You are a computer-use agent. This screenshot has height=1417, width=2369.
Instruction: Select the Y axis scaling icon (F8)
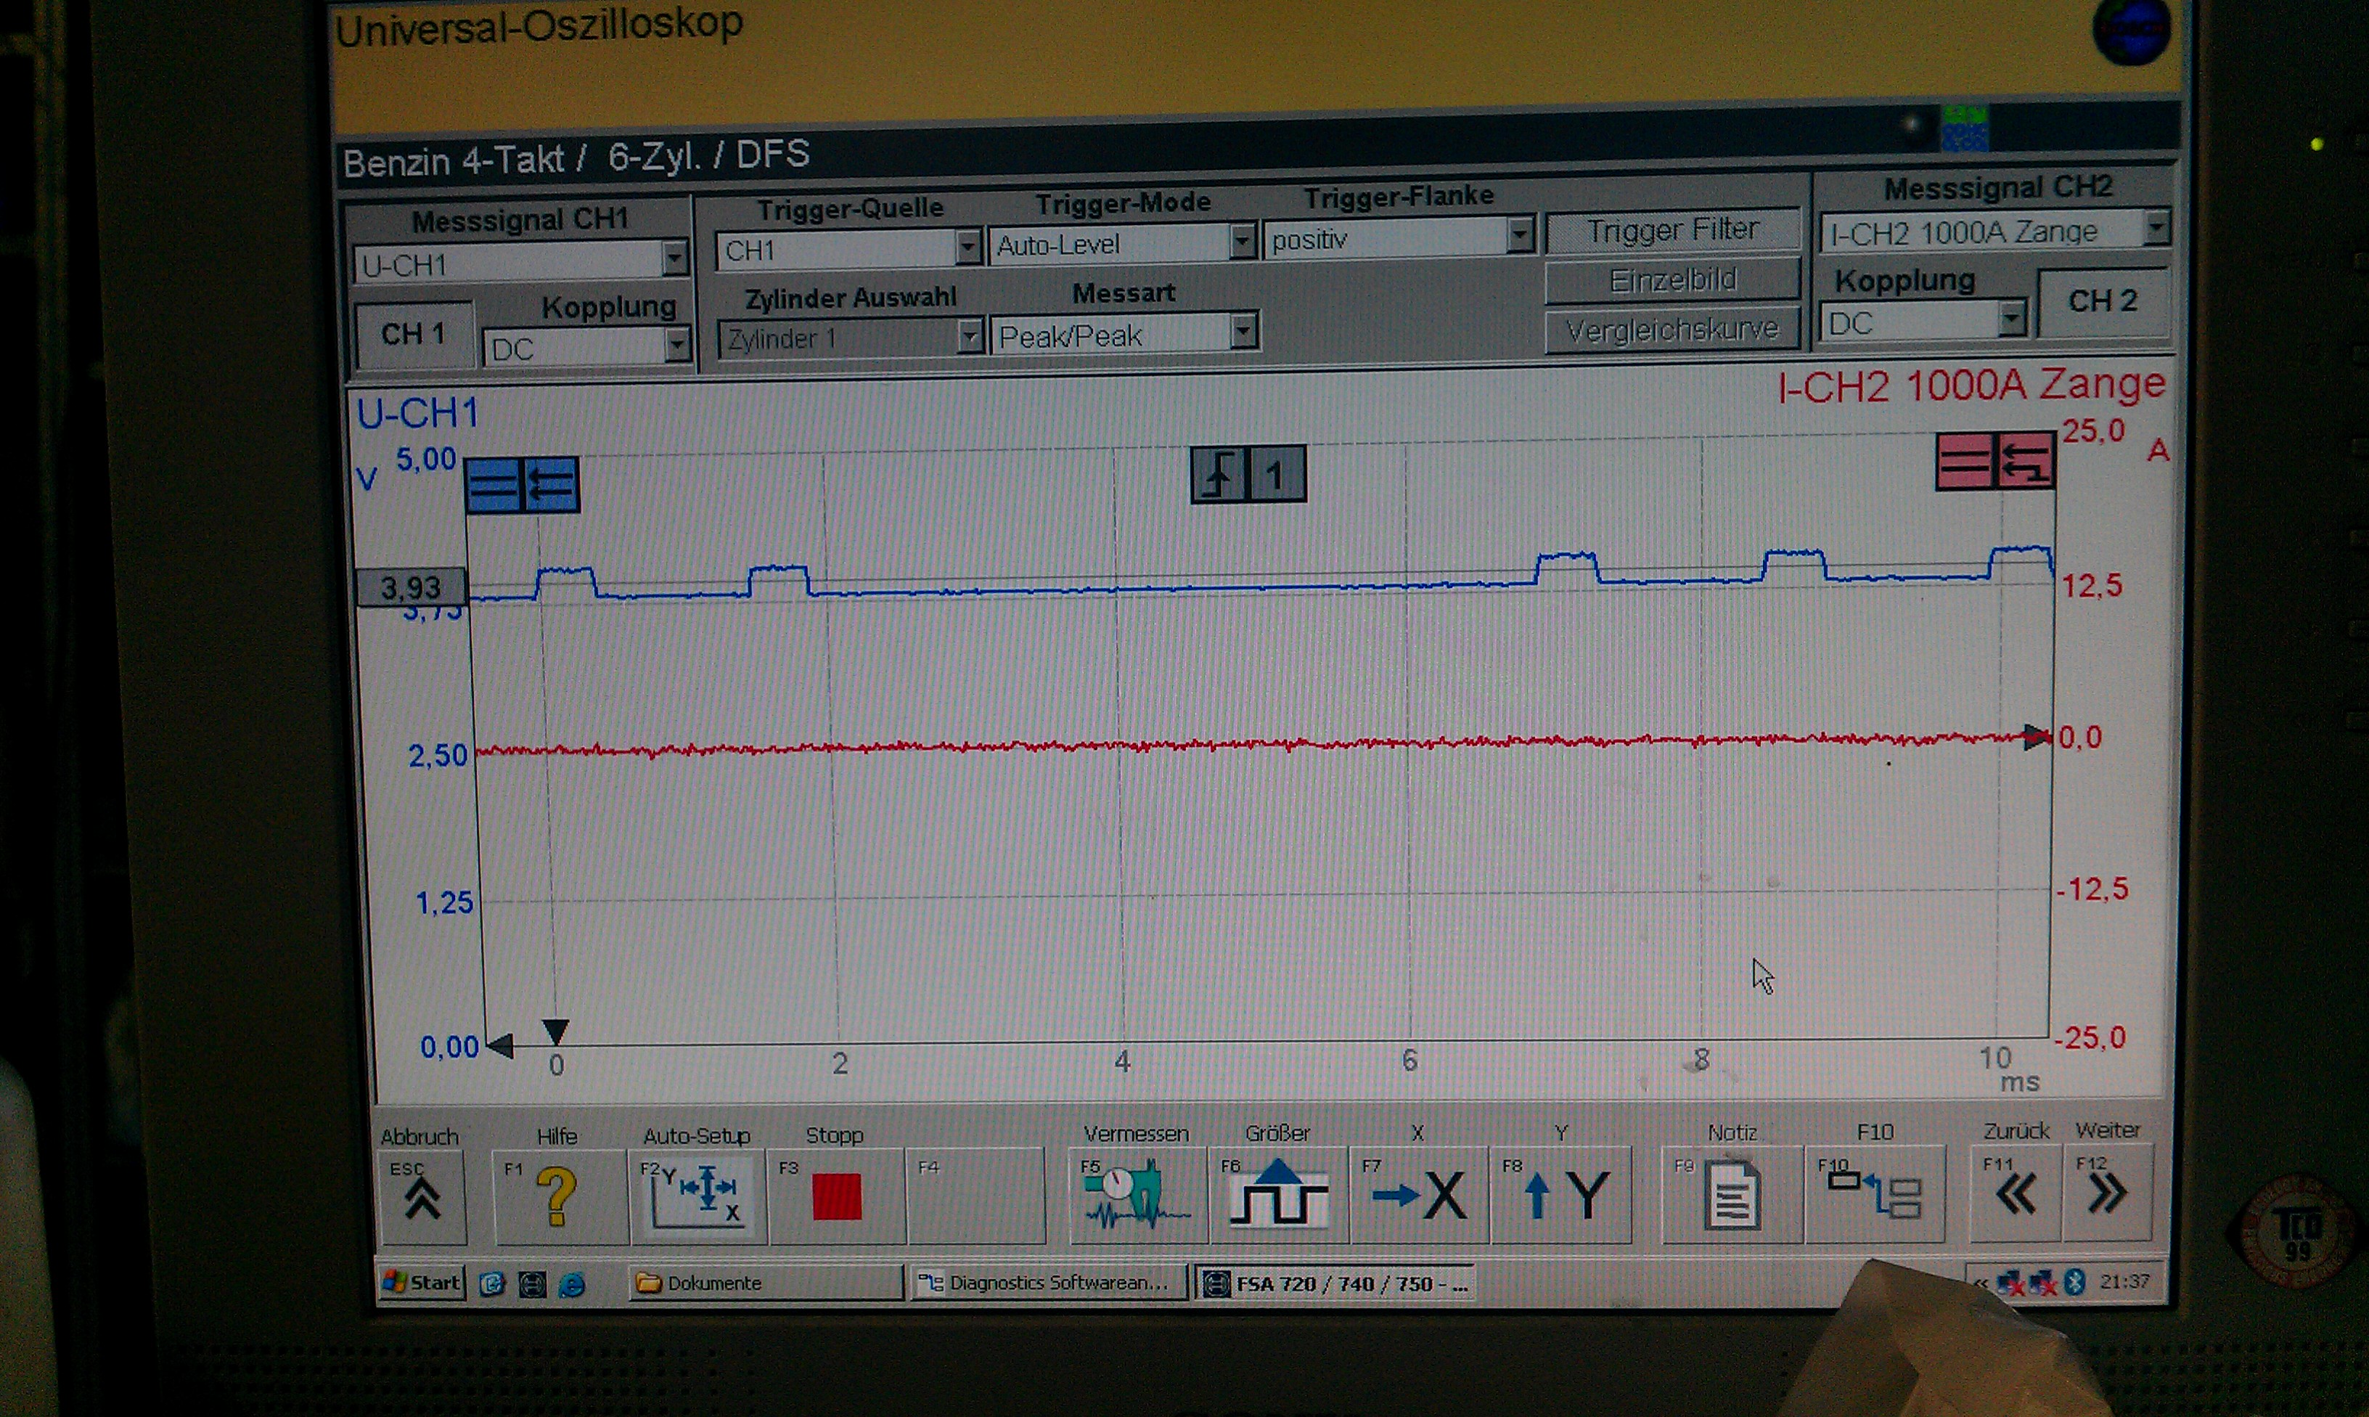(x=1560, y=1196)
